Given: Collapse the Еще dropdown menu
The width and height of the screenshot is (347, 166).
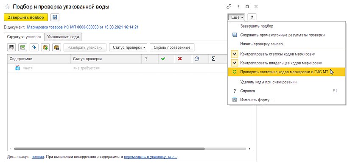Looking at the screenshot, I should click(236, 17).
